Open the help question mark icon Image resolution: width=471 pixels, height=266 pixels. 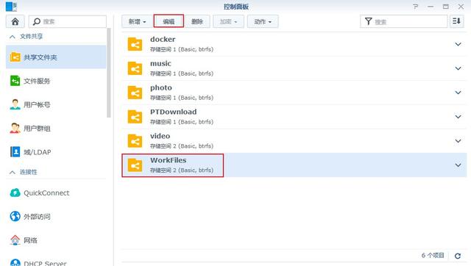click(415, 7)
